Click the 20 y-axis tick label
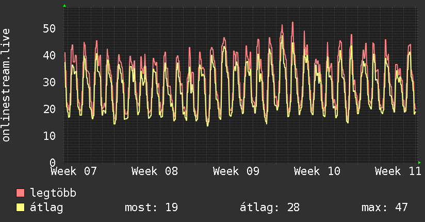 (x=50, y=109)
